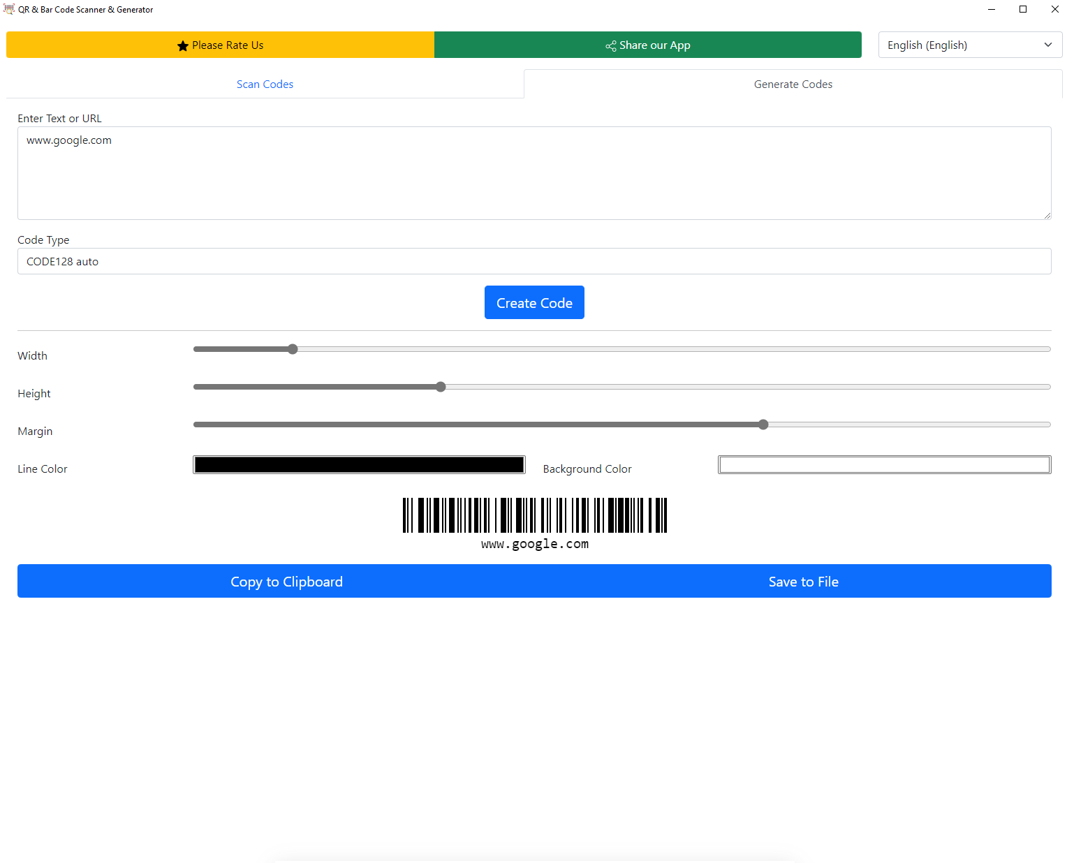Screen dimensions: 1067x863
Task: Maximize the application window
Action: (x=1023, y=9)
